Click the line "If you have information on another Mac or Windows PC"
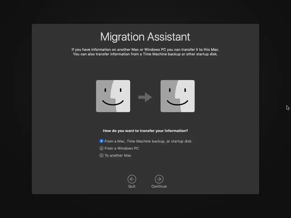The height and width of the screenshot is (218, 291). [x=145, y=49]
